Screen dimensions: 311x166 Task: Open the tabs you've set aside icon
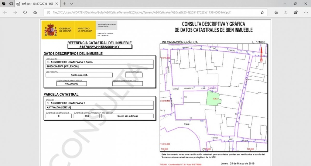4,4
